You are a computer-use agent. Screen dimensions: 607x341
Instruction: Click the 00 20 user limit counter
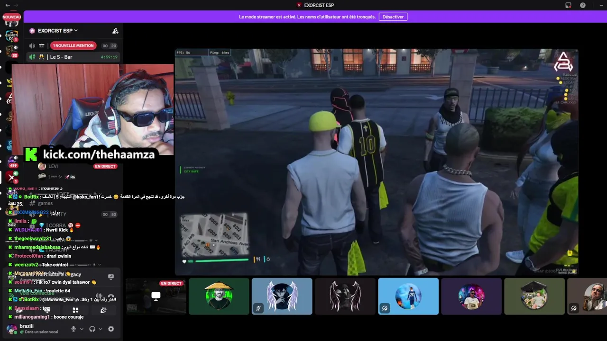[x=110, y=46]
